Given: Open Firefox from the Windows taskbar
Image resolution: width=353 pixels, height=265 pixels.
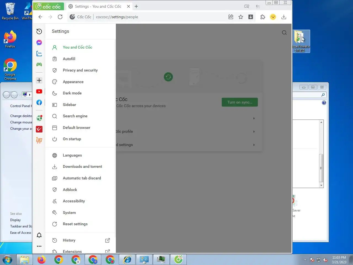Looking at the screenshot, I should tap(42, 259).
